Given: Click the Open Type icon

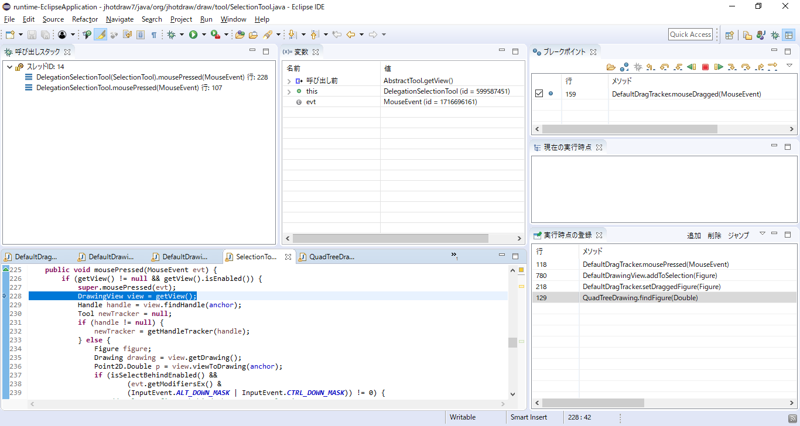Looking at the screenshot, I should [240, 35].
